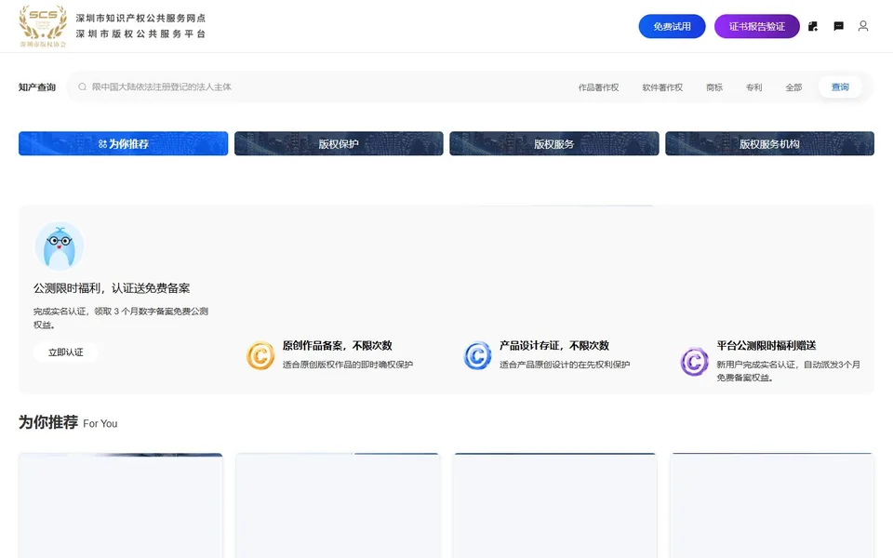Open the fourth recommendation card
The height and width of the screenshot is (558, 893).
pyautogui.click(x=772, y=506)
